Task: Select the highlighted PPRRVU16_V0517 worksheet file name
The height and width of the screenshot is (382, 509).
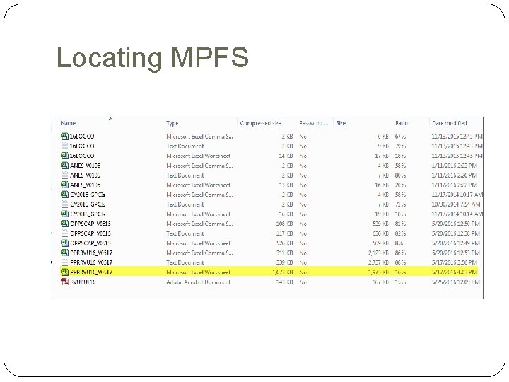Action: 91,272
